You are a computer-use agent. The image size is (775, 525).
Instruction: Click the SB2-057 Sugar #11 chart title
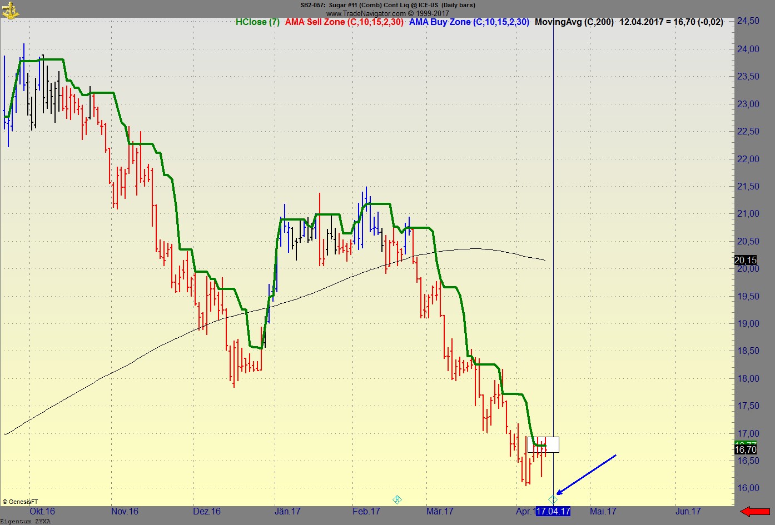[x=387, y=5]
